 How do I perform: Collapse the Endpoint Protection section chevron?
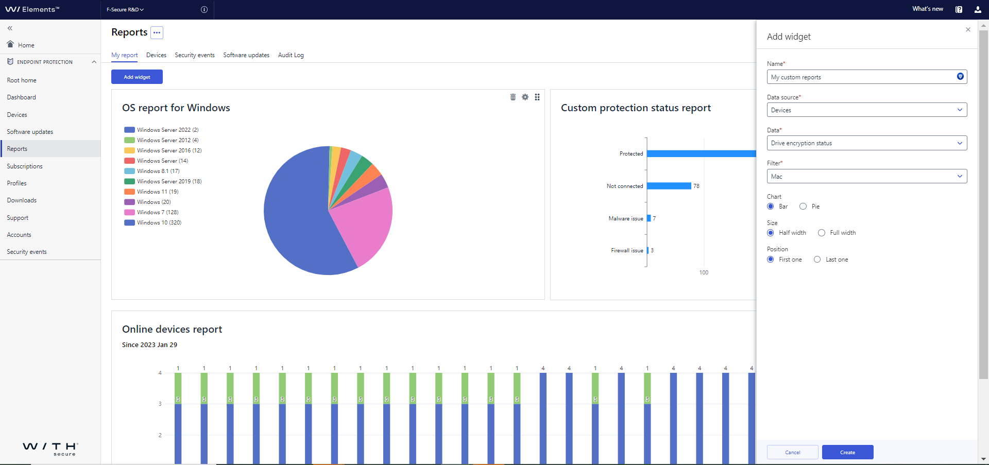click(x=94, y=62)
